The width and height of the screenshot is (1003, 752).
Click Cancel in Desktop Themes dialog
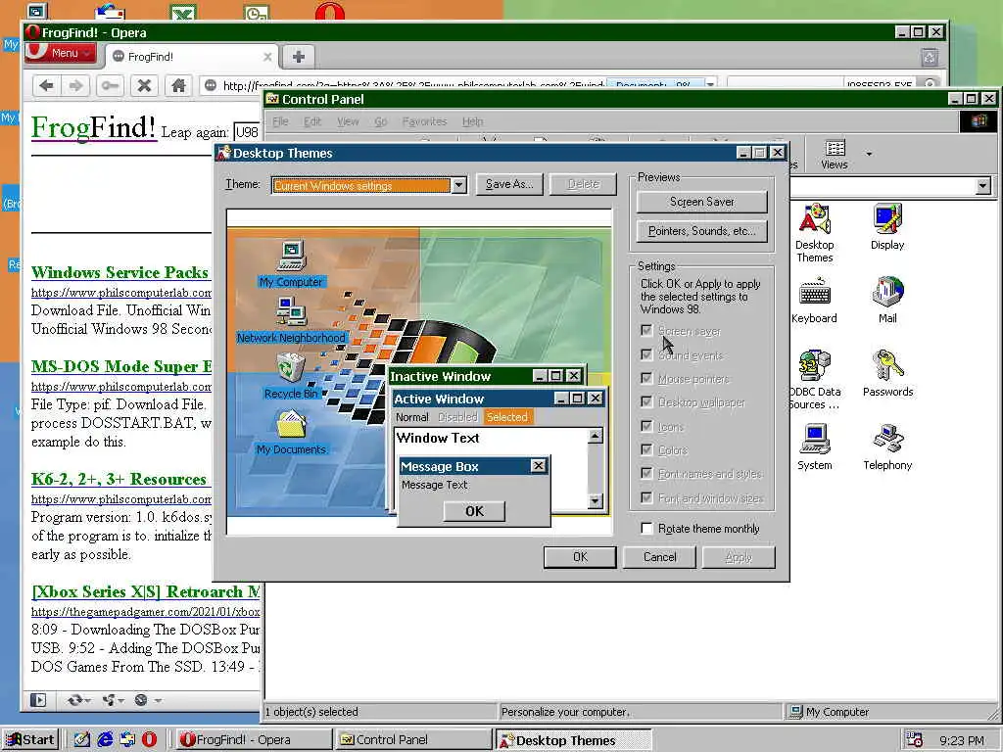tap(659, 557)
